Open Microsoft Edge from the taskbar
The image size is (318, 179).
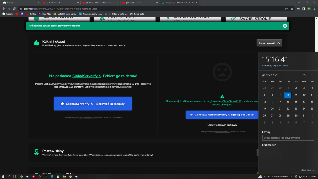52,176
